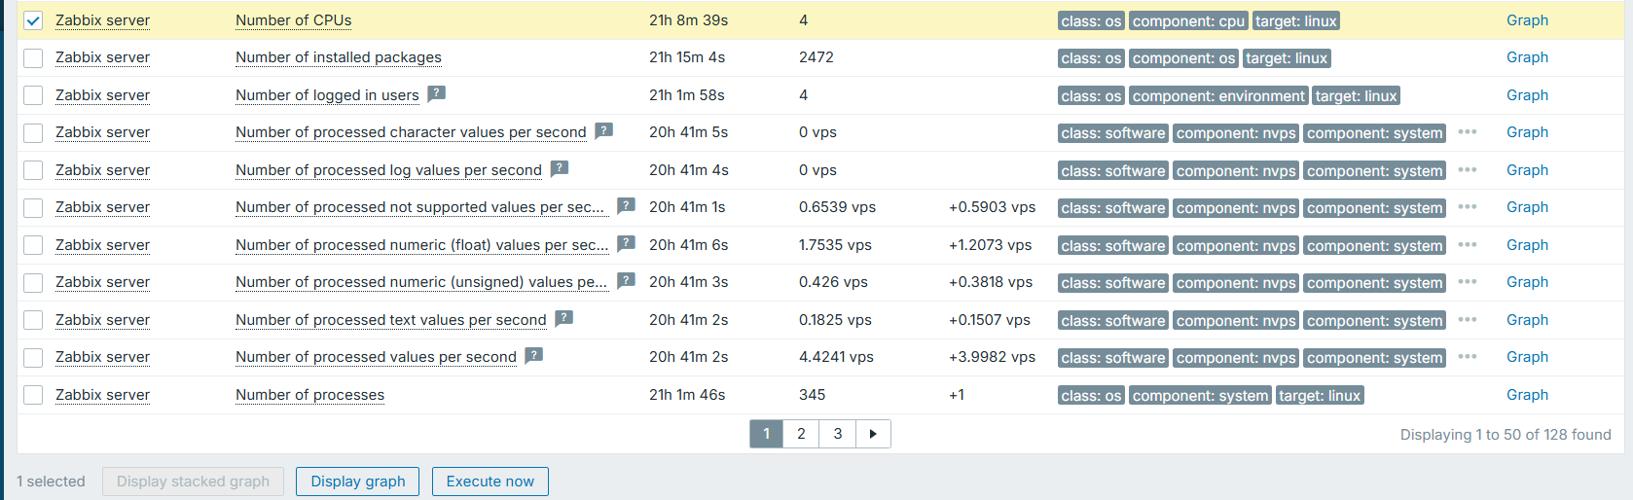
Task: Open Graph link for Number of CPUs
Action: (1527, 20)
